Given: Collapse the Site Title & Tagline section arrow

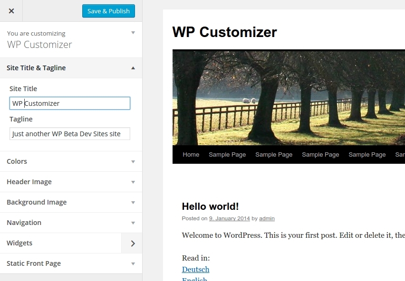Looking at the screenshot, I should 133,68.
